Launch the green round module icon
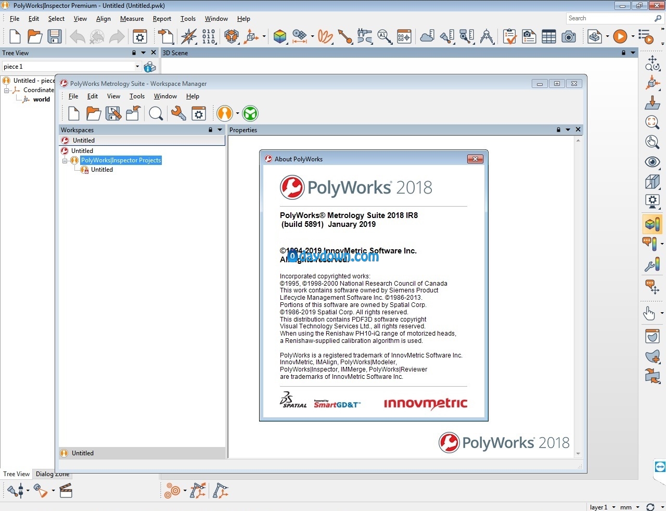Image resolution: width=666 pixels, height=511 pixels. click(250, 113)
